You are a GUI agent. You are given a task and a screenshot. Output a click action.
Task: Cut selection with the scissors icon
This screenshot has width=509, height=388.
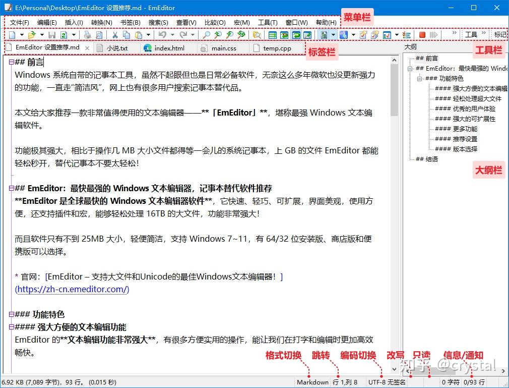tap(115, 35)
